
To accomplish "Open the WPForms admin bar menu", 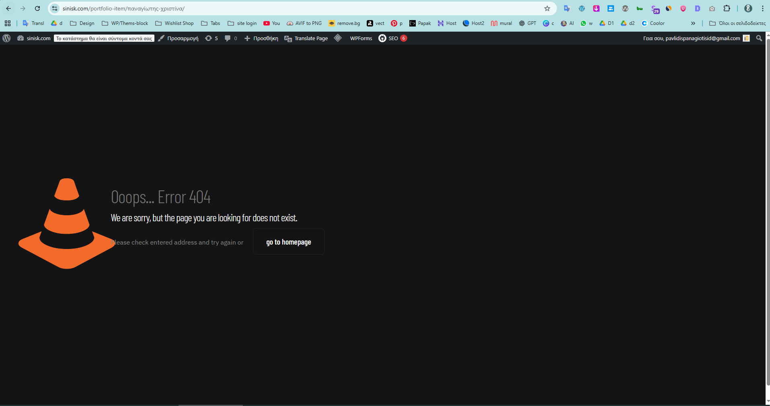I will [x=361, y=38].
